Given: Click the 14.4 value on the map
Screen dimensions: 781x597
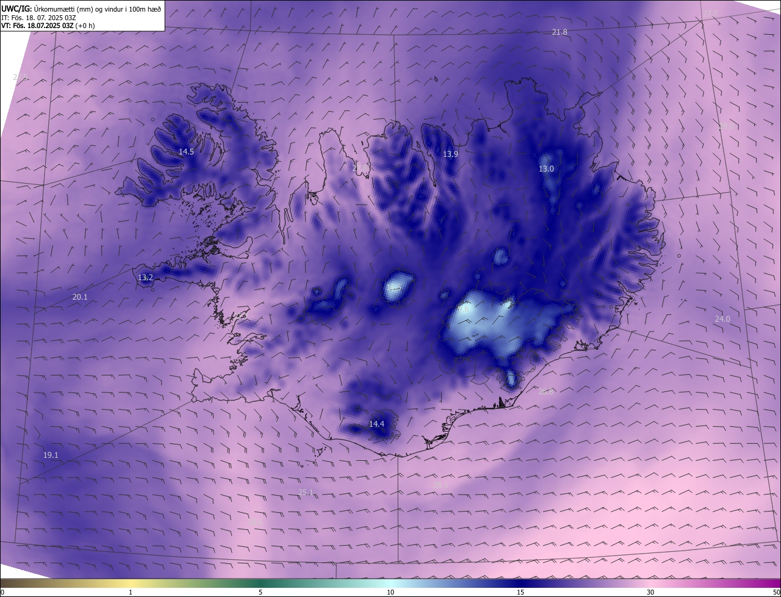Looking at the screenshot, I should [377, 424].
